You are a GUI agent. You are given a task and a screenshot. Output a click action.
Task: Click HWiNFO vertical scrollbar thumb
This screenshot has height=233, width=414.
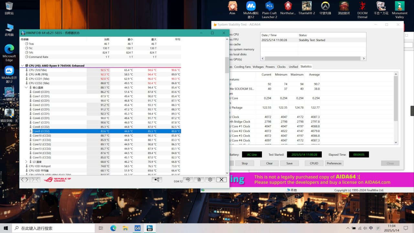pyautogui.click(x=227, y=65)
